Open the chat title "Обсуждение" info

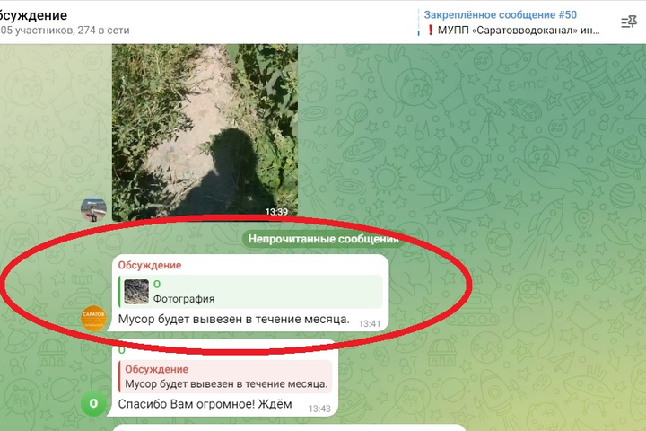tap(33, 15)
